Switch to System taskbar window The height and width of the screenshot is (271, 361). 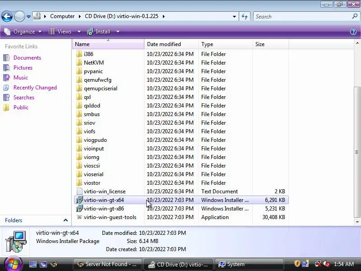pos(249,264)
